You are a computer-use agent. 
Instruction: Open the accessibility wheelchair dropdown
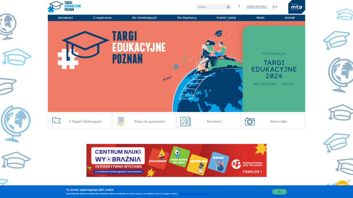[x=275, y=7]
